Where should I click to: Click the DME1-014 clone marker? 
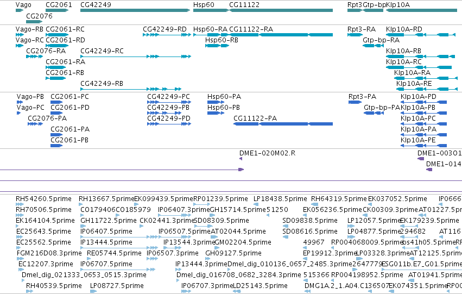point(429,170)
